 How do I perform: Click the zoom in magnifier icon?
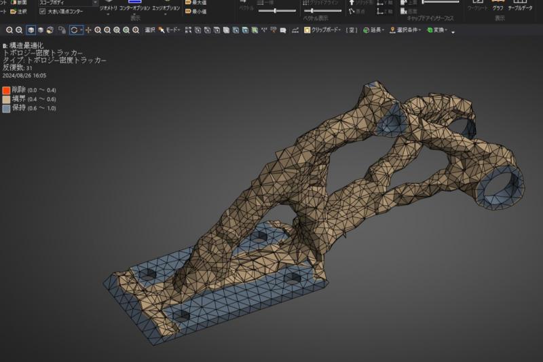[x=10, y=31]
